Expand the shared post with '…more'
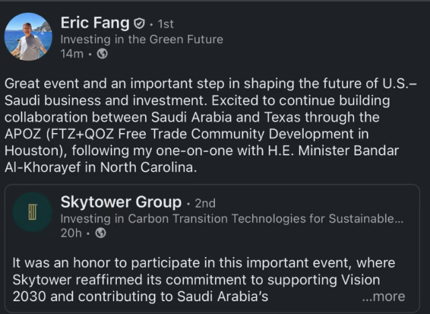The image size is (430, 314). (383, 297)
